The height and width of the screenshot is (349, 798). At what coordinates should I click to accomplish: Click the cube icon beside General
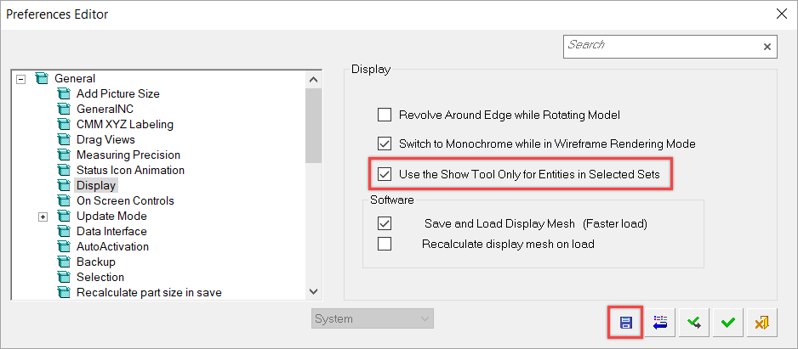coord(40,78)
